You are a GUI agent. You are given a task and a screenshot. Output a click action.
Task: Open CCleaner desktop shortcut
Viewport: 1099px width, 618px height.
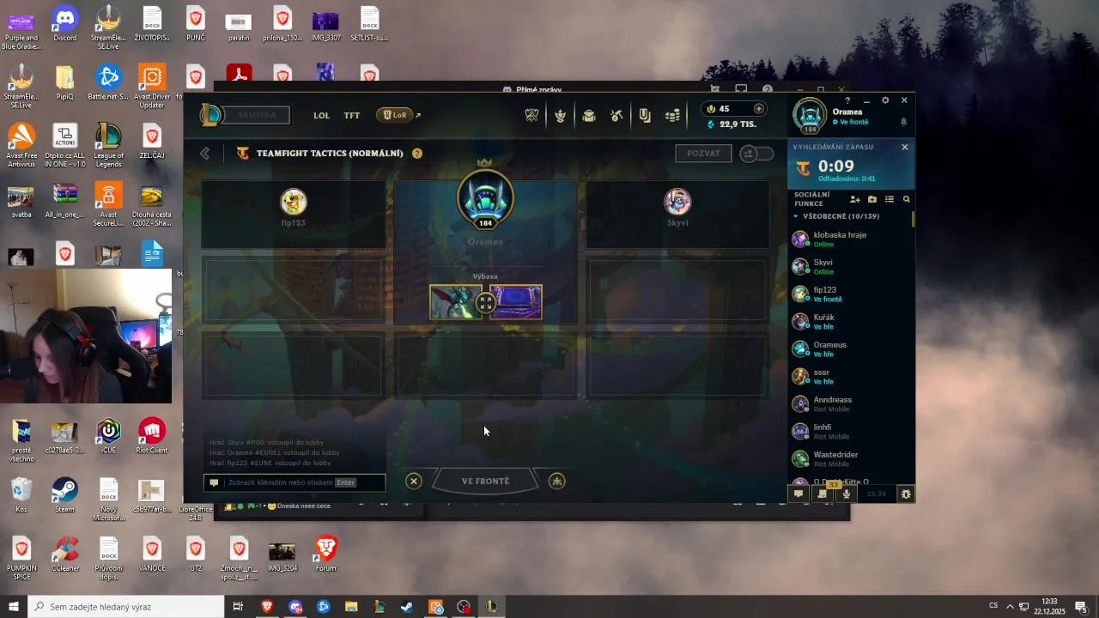(x=65, y=554)
